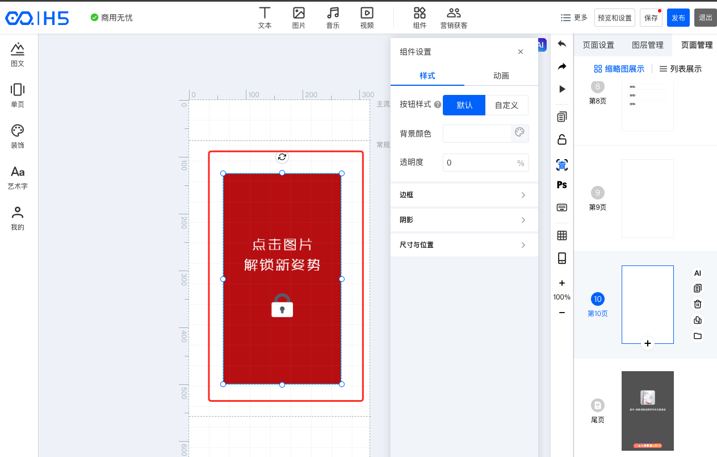Switch to the 页面管理 tab
Screen dimensions: 717x457
point(697,45)
